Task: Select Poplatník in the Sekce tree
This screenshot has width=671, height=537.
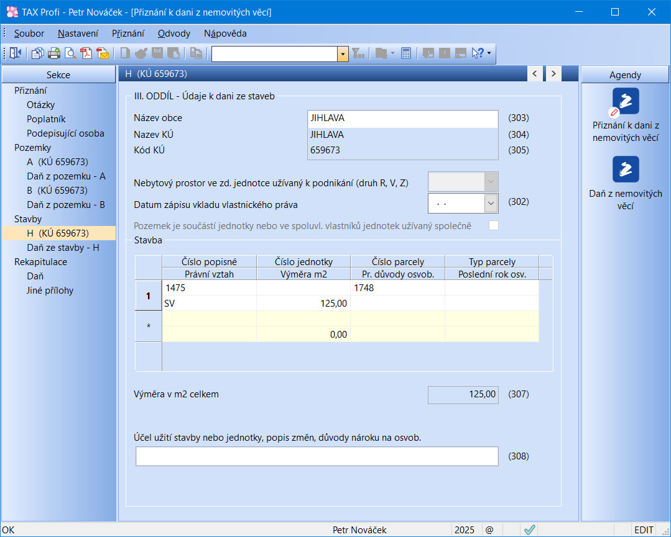Action: (46, 119)
